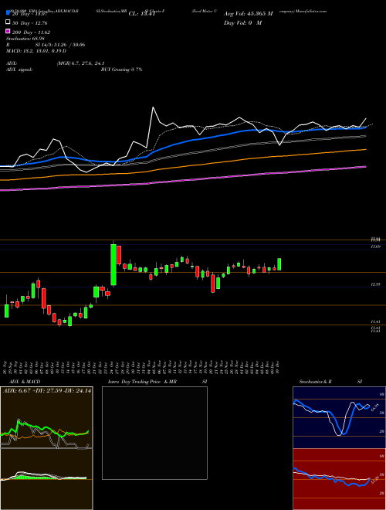Click the 'Stochastics & RSI' panel title

click(x=330, y=382)
